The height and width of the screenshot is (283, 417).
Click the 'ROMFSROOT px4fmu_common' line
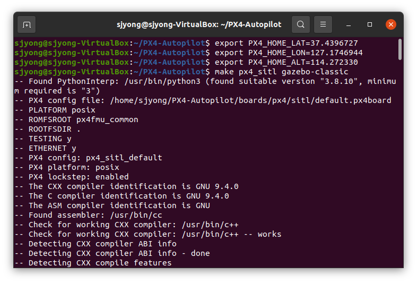[x=76, y=119]
